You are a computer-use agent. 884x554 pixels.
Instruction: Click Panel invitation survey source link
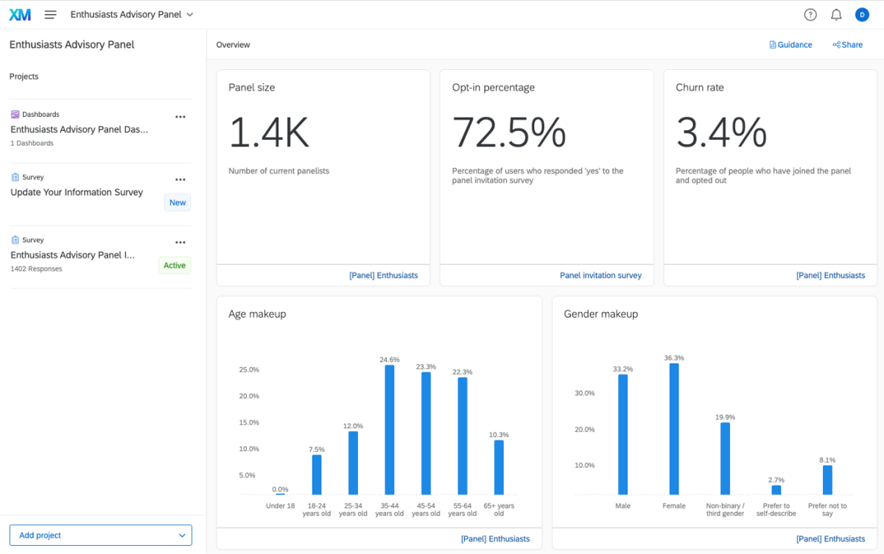[600, 275]
